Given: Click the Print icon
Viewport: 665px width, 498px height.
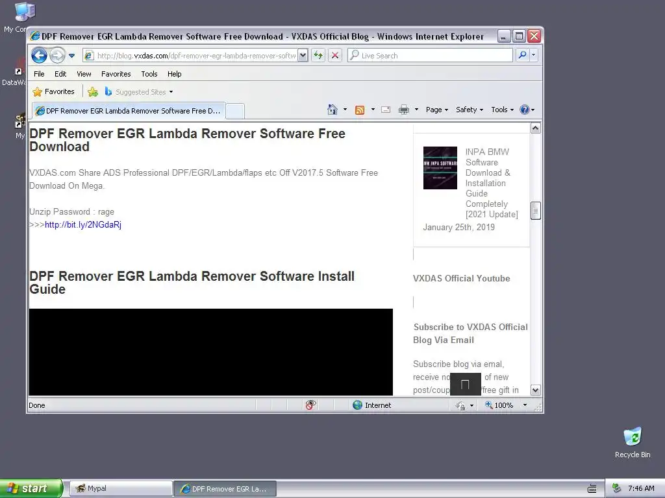Looking at the screenshot, I should (x=404, y=110).
